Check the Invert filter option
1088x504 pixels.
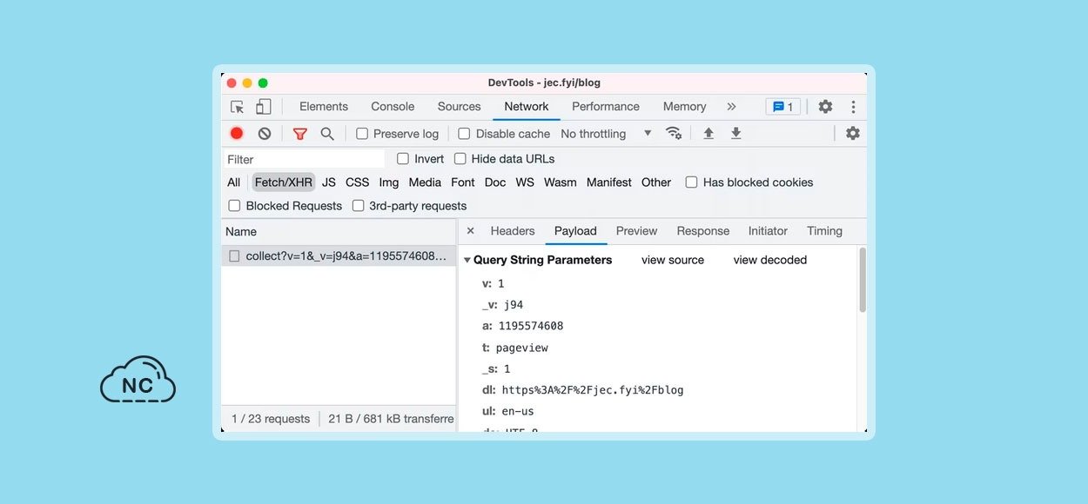[x=403, y=159]
